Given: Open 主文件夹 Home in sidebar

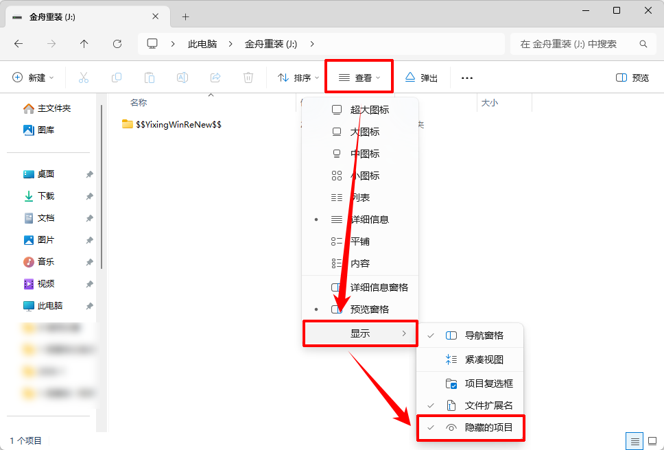Looking at the screenshot, I should click(x=47, y=108).
